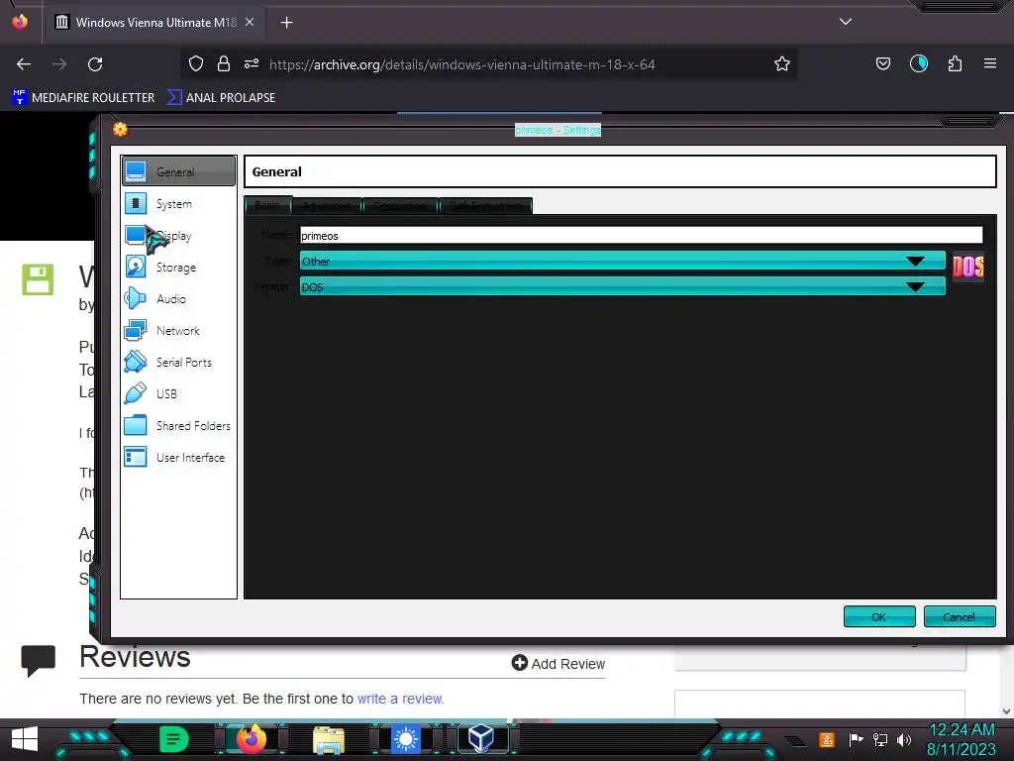This screenshot has width=1014, height=761.
Task: Reload the archive.org page
Action: 95,64
